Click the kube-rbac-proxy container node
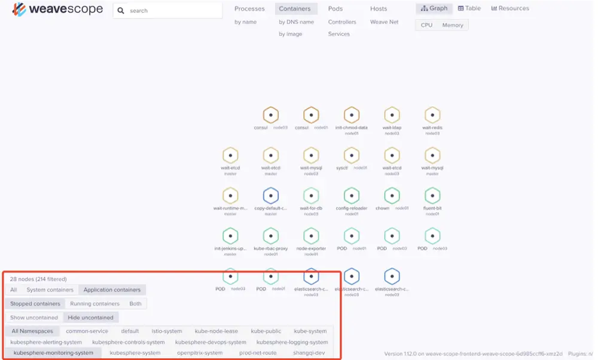This screenshot has height=360, width=598. click(271, 236)
